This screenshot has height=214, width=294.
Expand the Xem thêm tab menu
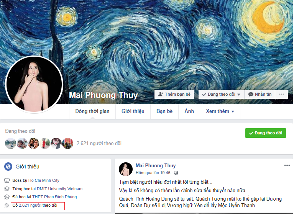220,111
